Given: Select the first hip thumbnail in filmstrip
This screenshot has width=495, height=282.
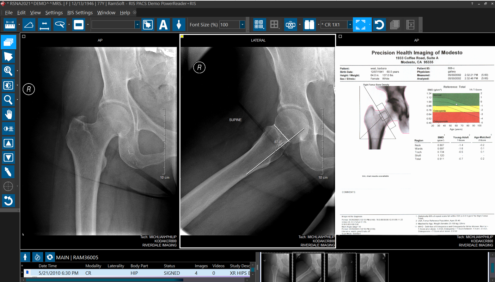Looking at the screenshot, I should (276, 267).
